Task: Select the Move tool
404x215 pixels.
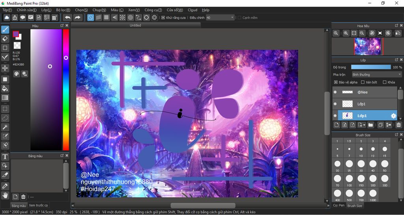Action: click(x=5, y=68)
